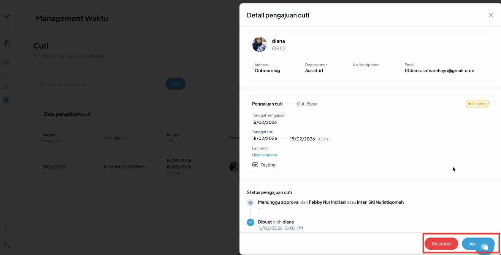Open the dashboard grid icon in sidebar

click(6, 63)
